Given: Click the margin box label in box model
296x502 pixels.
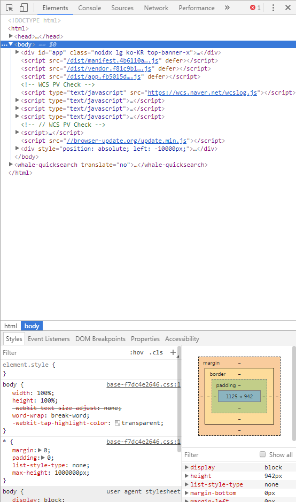Looking at the screenshot, I should click(211, 362).
